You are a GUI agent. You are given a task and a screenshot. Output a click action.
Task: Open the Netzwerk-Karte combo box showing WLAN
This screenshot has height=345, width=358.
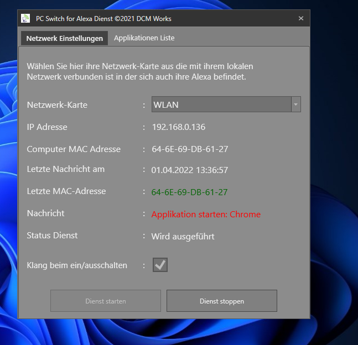click(221, 104)
